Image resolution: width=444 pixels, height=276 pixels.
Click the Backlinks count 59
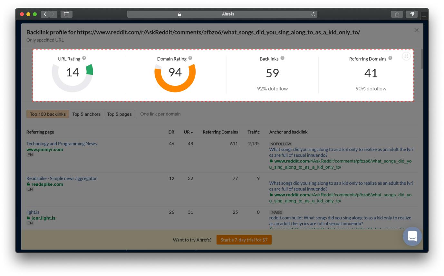click(272, 73)
